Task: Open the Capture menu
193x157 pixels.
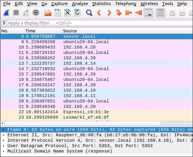Action: pos(59,4)
